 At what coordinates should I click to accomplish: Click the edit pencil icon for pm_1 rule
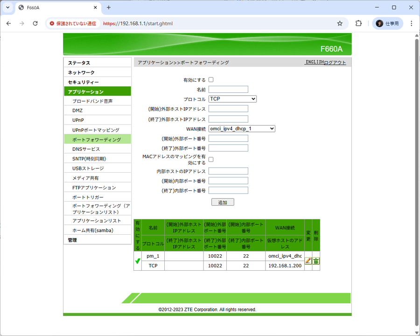coord(308,261)
